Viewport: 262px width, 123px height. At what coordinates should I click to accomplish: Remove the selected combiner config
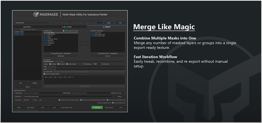35,83
